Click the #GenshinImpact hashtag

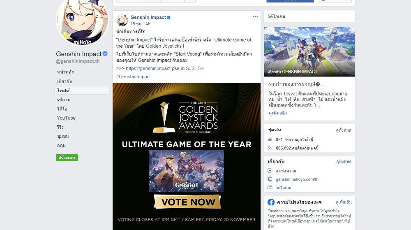click(x=134, y=77)
